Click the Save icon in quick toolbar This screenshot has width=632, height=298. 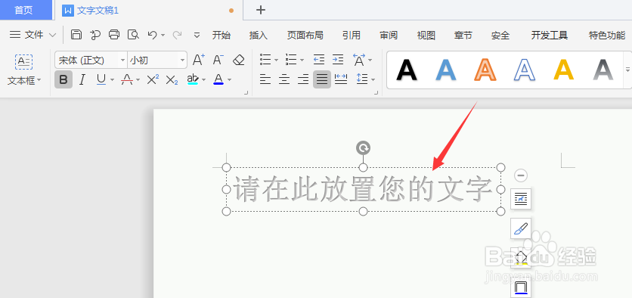coord(76,35)
